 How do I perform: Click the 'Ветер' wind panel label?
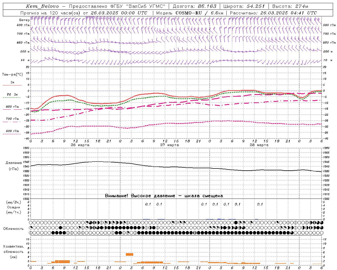[24, 20]
